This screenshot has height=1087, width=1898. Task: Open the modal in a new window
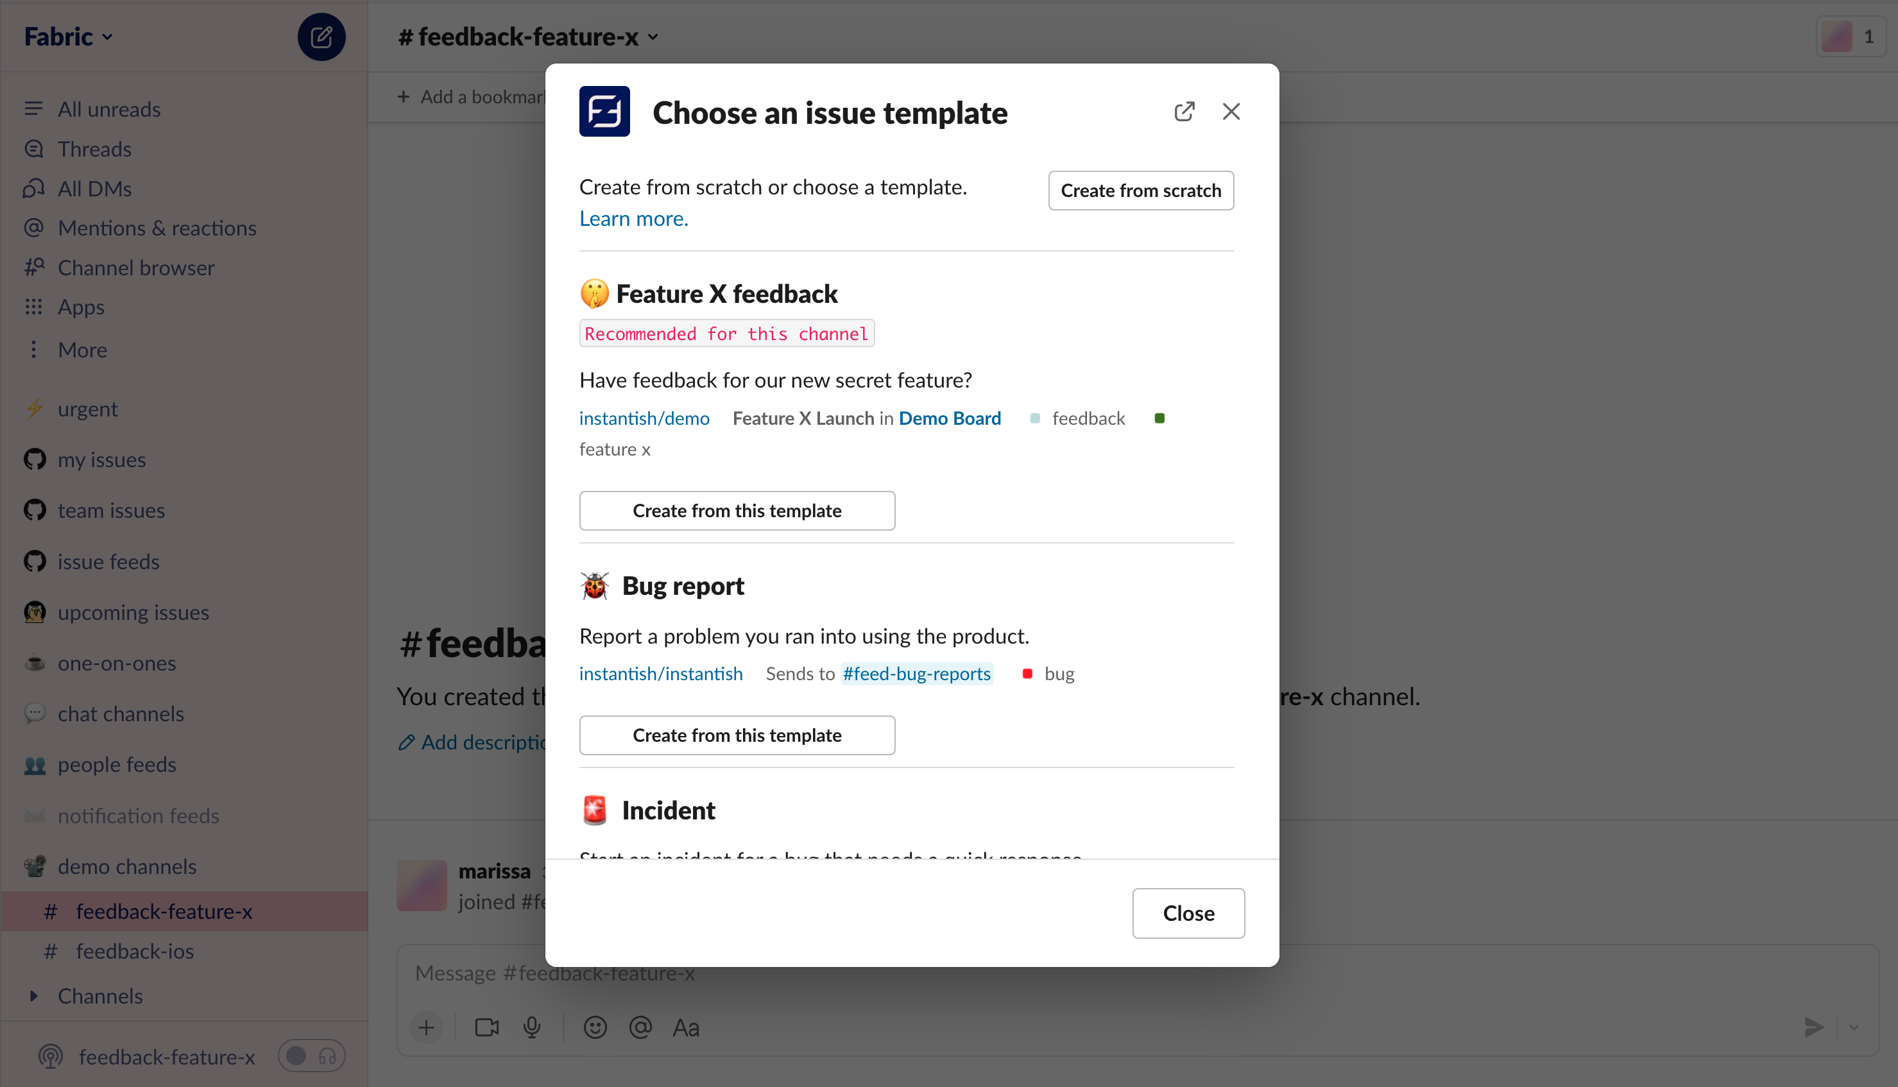pyautogui.click(x=1184, y=112)
